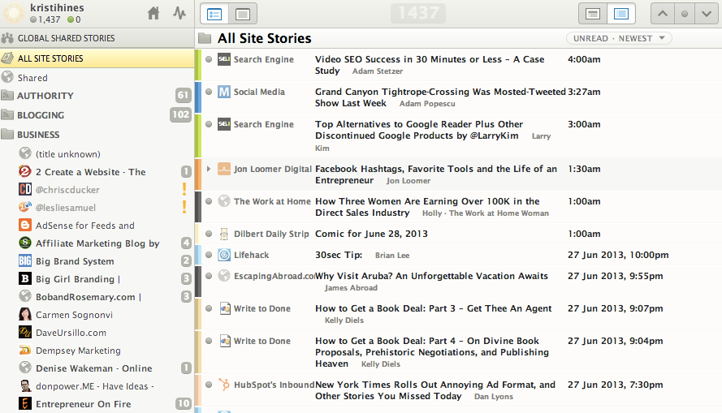Switch to the full story view

point(242,14)
